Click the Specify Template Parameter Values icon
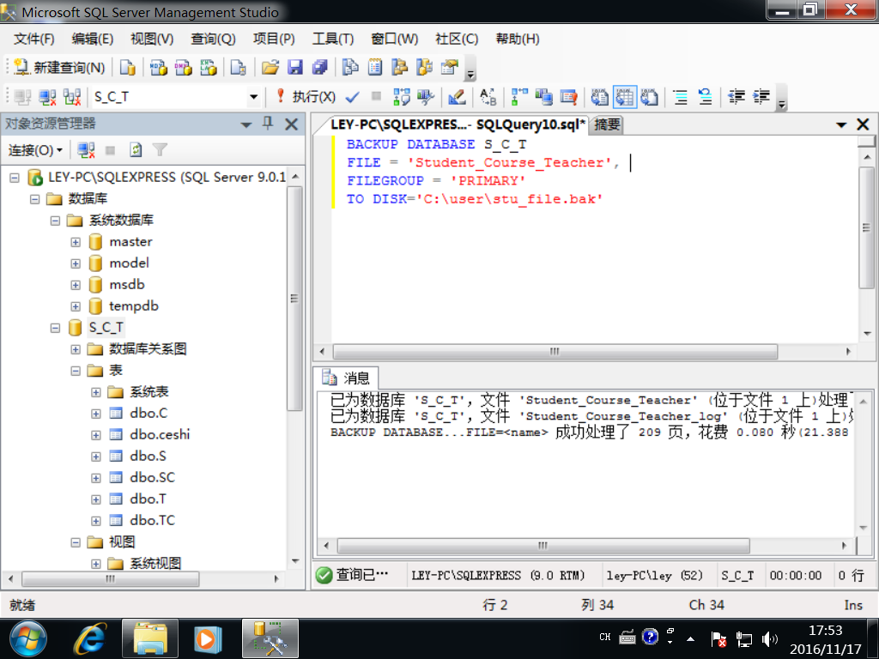Screen dimensions: 879x659 [488, 97]
